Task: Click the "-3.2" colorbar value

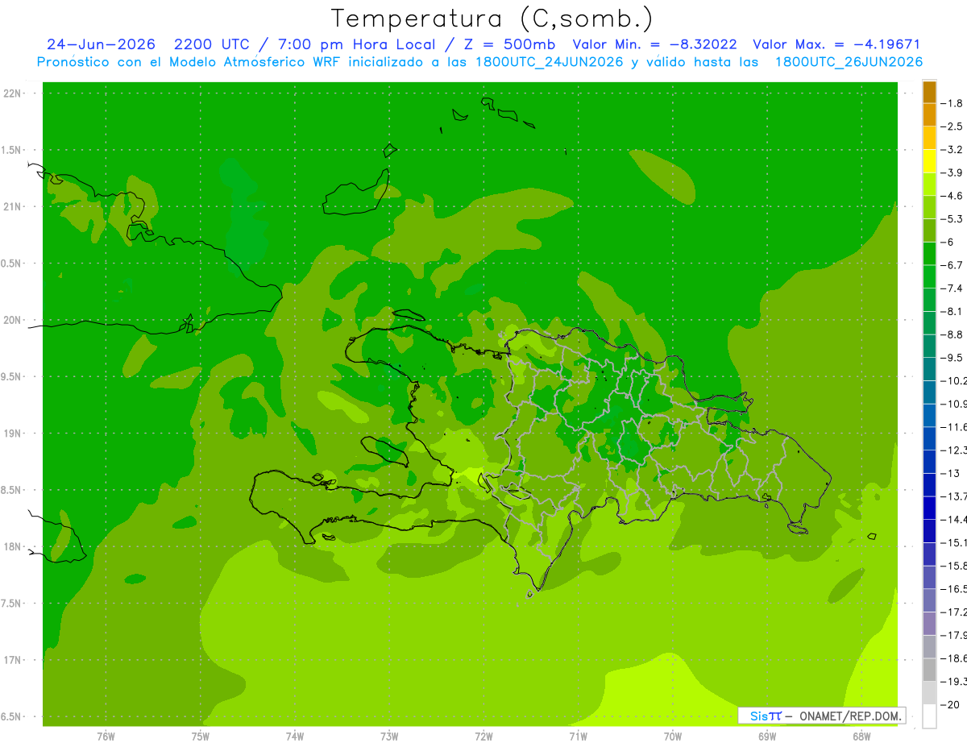Action: click(x=952, y=150)
